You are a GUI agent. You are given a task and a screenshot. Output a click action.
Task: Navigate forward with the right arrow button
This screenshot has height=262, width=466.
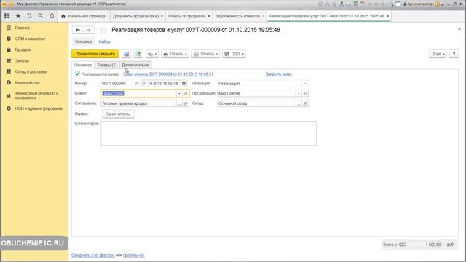coord(89,30)
